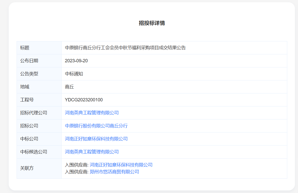Click the 中标候选公司 row label
The width and height of the screenshot is (298, 193).
point(34,152)
